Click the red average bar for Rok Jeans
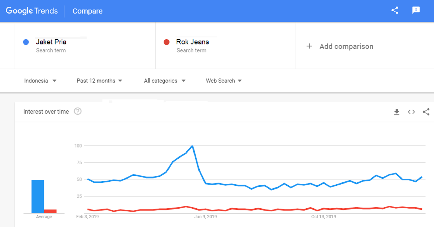434x227 pixels. [x=50, y=211]
